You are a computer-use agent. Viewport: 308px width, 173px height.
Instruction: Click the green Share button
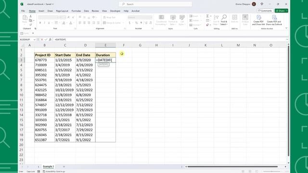click(x=281, y=11)
